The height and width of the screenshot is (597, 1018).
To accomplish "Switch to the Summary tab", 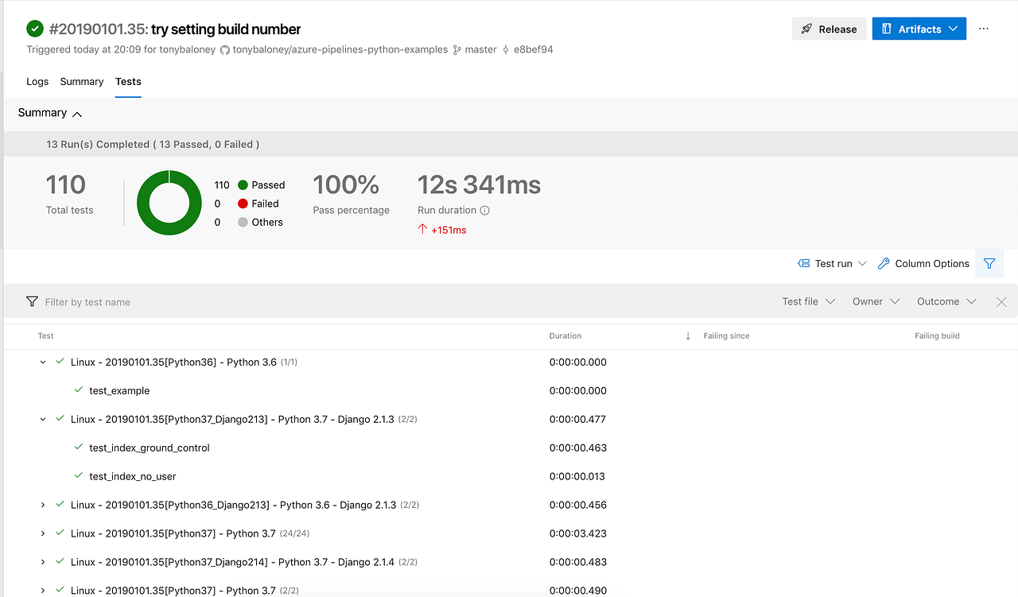I will pos(81,81).
